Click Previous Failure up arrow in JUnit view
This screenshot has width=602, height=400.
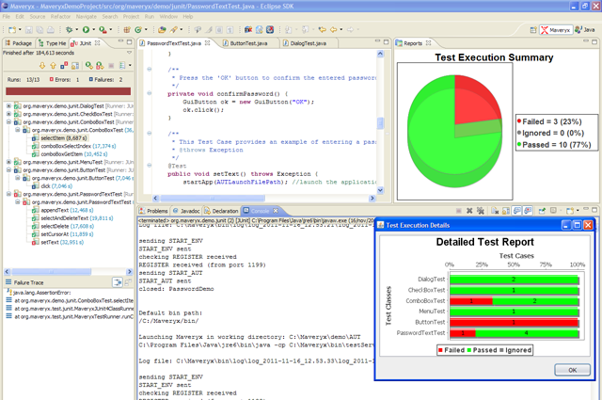53,66
